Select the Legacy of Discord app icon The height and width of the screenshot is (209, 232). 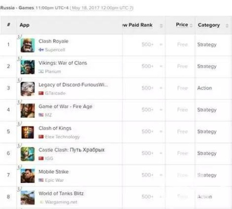point(28,89)
